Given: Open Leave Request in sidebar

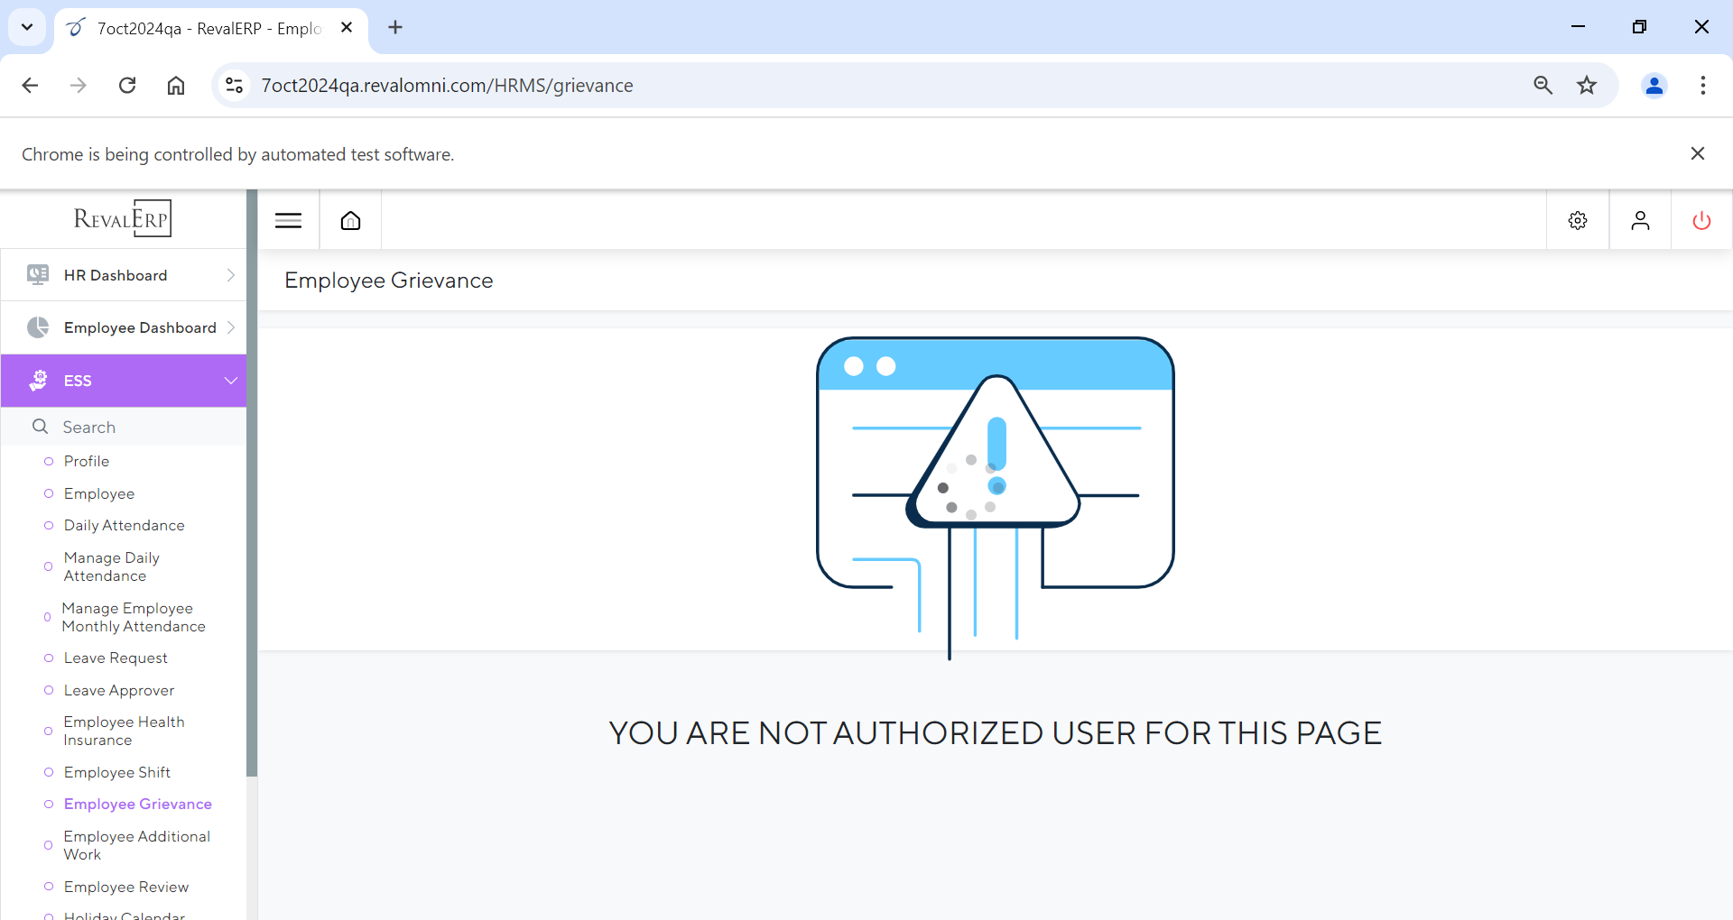Looking at the screenshot, I should pyautogui.click(x=116, y=658).
